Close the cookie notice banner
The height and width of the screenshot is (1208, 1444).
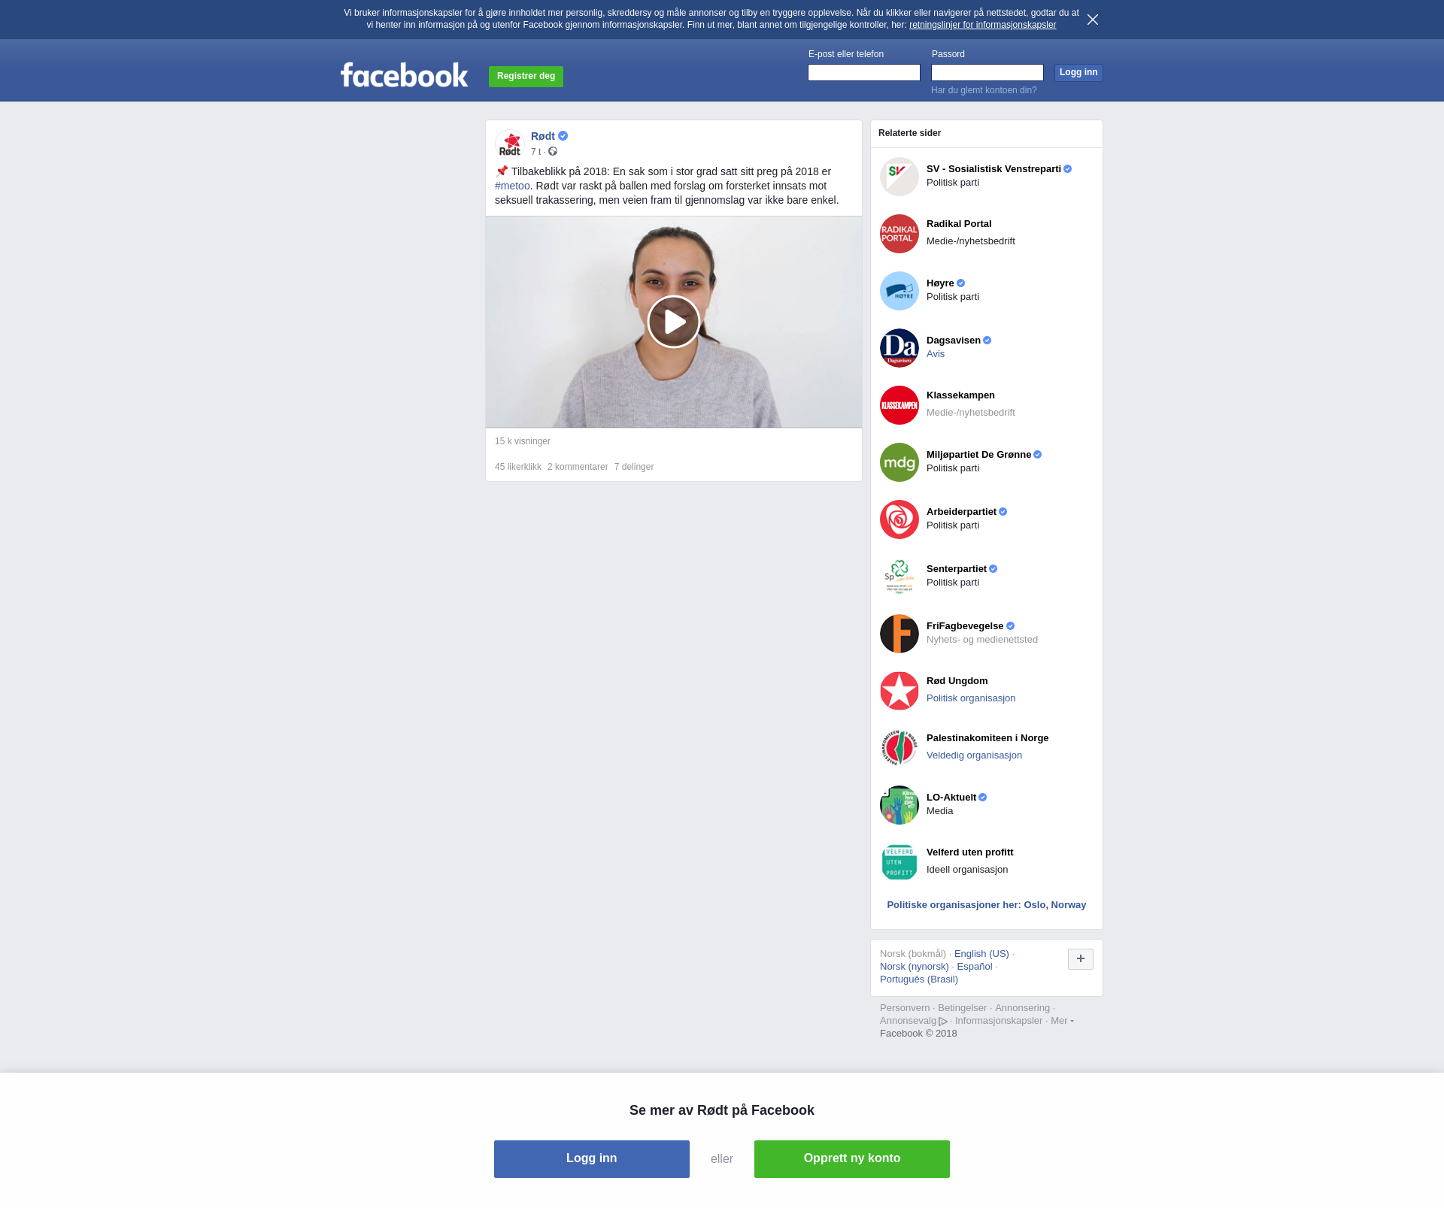coord(1093,20)
